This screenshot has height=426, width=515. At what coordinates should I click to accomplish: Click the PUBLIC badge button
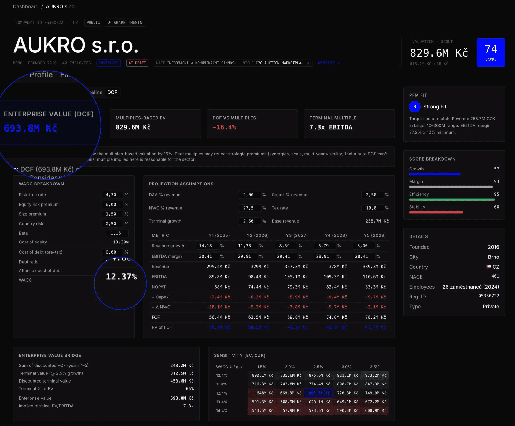click(93, 23)
